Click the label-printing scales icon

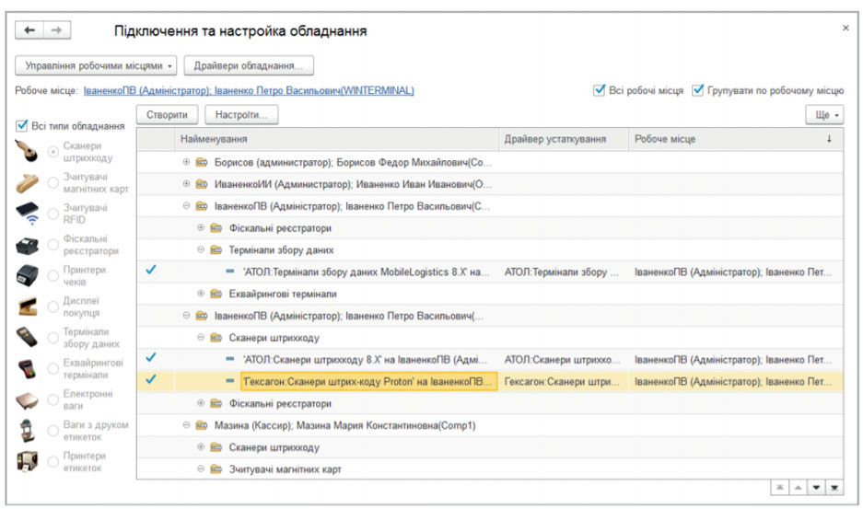27,431
